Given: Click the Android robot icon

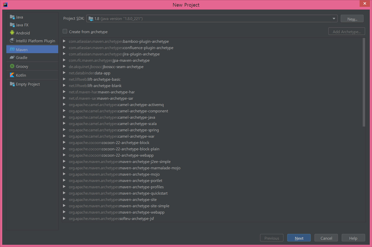Looking at the screenshot, I should click(x=12, y=33).
